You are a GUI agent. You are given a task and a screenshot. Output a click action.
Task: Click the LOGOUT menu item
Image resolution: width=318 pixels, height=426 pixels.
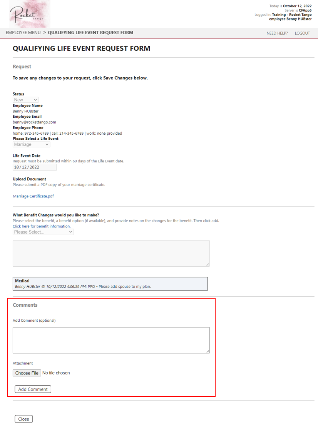click(302, 33)
